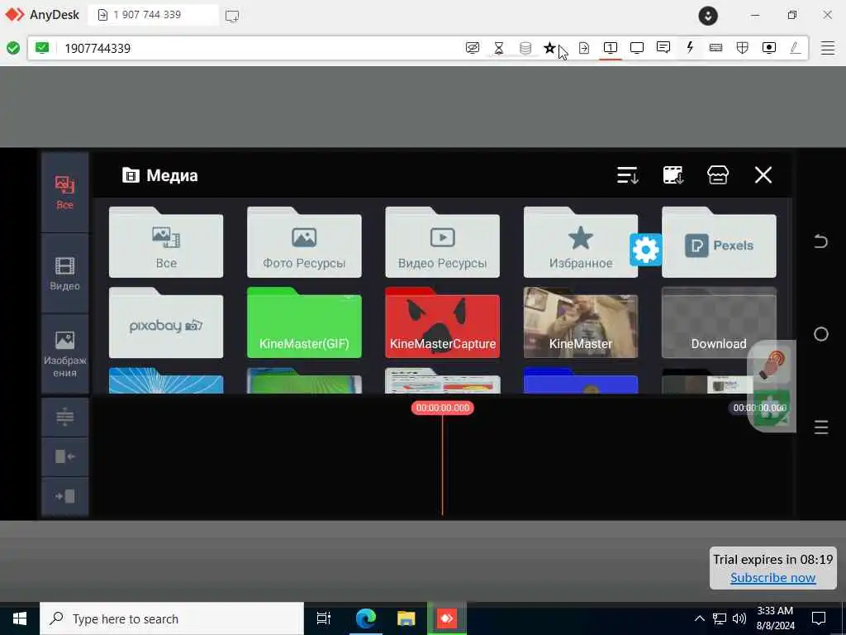Open the Все media folder
Image resolution: width=846 pixels, height=635 pixels.
point(166,242)
